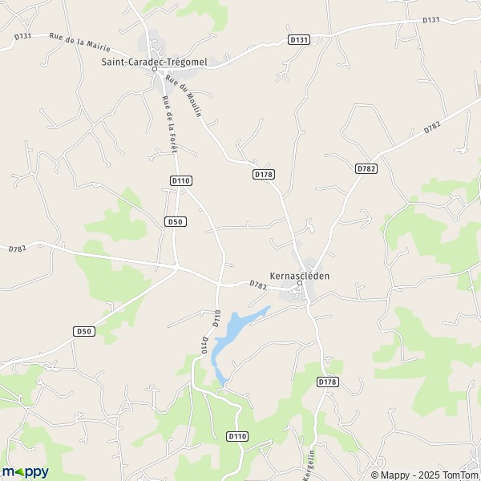Click the Mappy TomTom copyright notice
This screenshot has height=481, width=481.
point(425,475)
